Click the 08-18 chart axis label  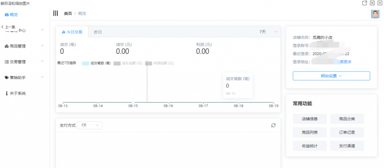coord(238,106)
